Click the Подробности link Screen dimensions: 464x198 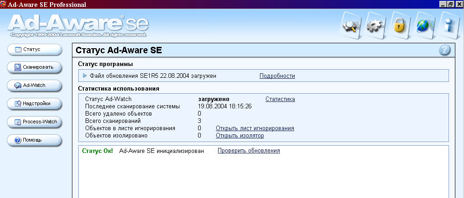(277, 76)
